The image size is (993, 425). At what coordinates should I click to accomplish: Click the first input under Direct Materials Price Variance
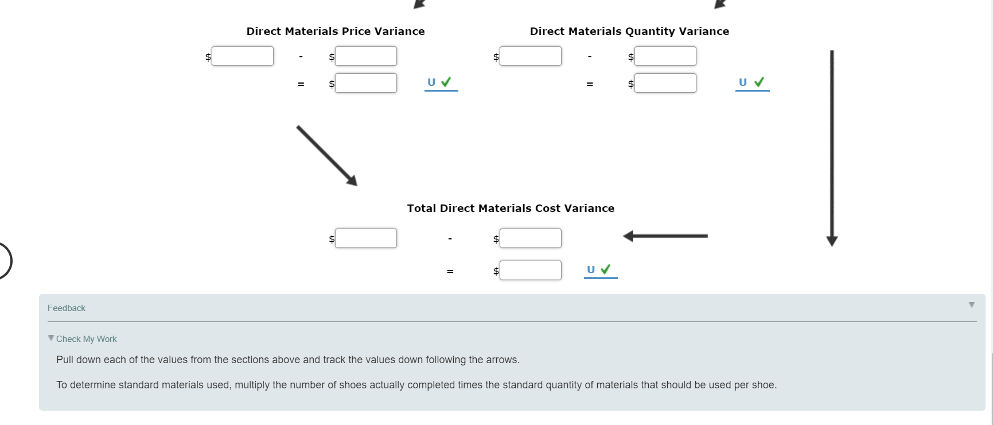[x=243, y=56]
